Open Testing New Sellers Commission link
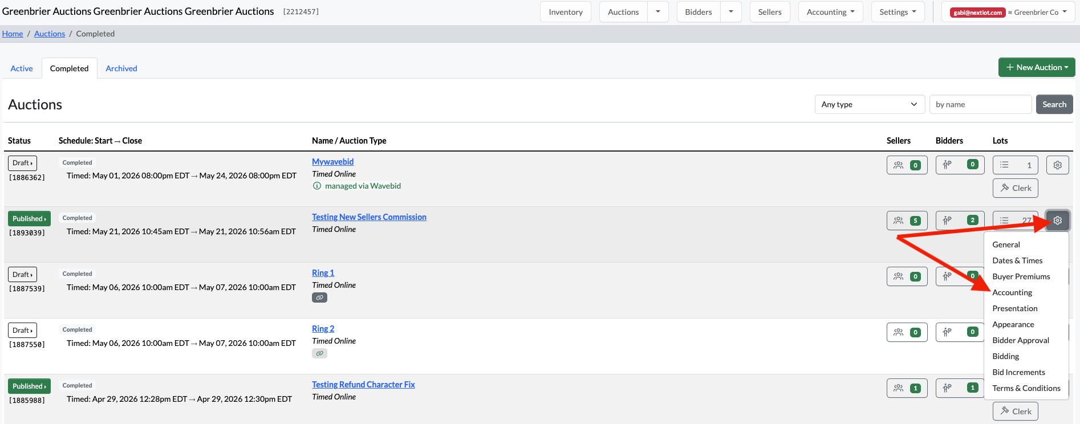The height and width of the screenshot is (424, 1080). (x=369, y=217)
